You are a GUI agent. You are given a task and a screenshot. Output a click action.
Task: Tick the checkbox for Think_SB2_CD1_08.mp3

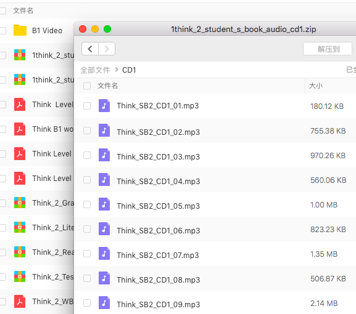click(87, 278)
